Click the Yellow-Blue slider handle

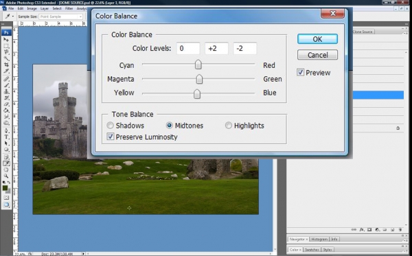pos(197,94)
